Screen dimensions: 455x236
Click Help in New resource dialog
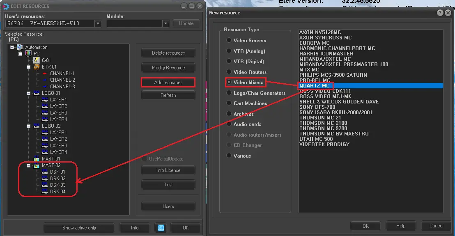point(401,226)
